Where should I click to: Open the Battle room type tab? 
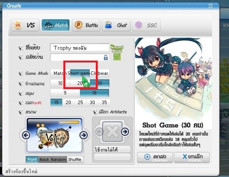tap(86, 25)
